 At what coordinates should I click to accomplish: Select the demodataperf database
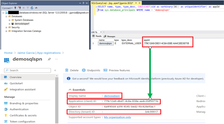click(x=22, y=24)
